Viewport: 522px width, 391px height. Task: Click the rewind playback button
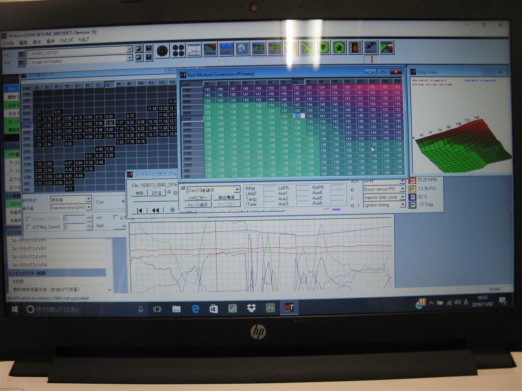coord(155,210)
